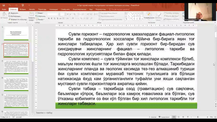The width and height of the screenshot is (217, 122).
Task: Expand the shapes gallery more arrow
Action: [142, 19]
